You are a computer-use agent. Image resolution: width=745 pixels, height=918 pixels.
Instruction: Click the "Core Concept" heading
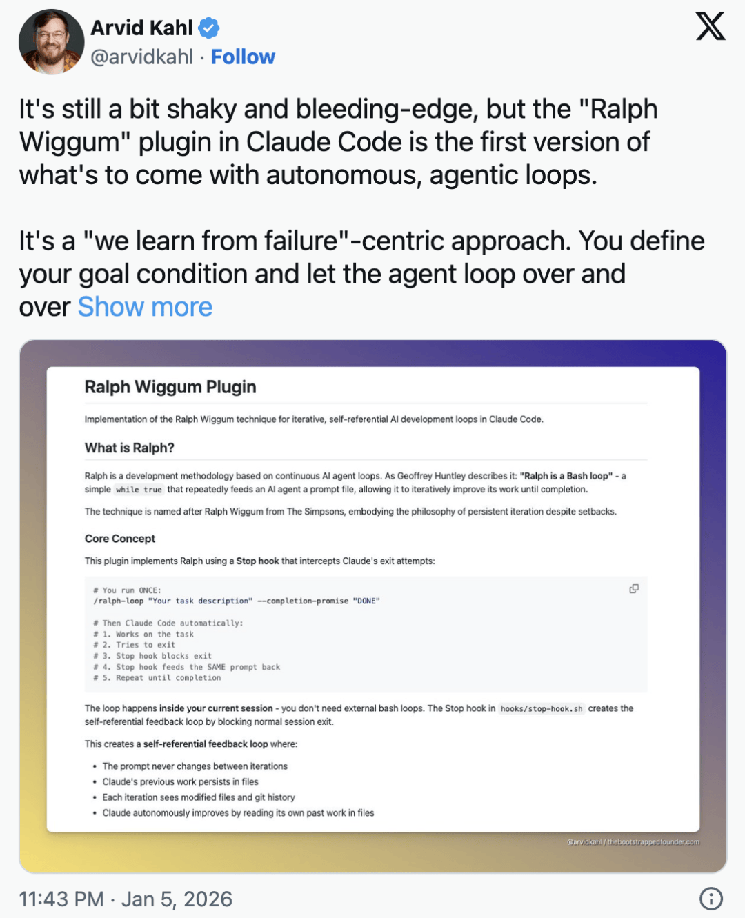click(120, 539)
